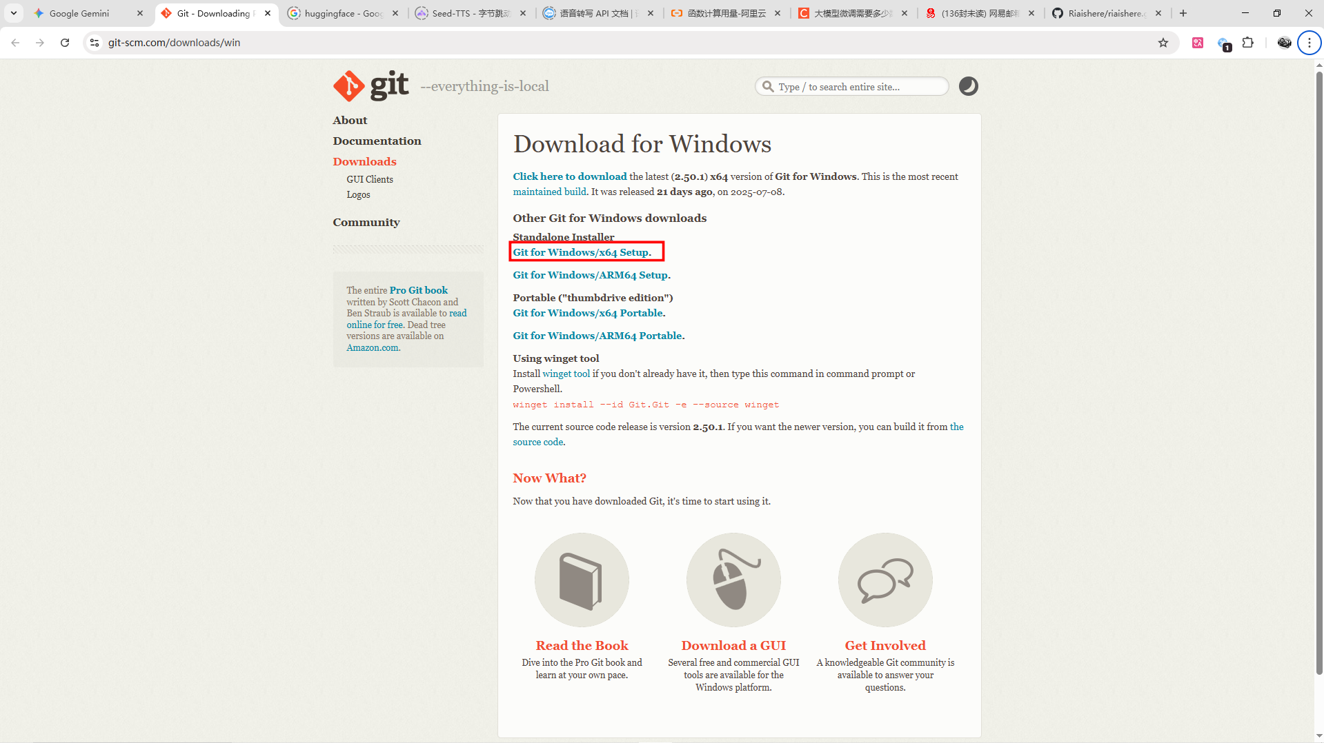Open a new tab with plus button
The width and height of the screenshot is (1324, 743).
pos(1183,13)
